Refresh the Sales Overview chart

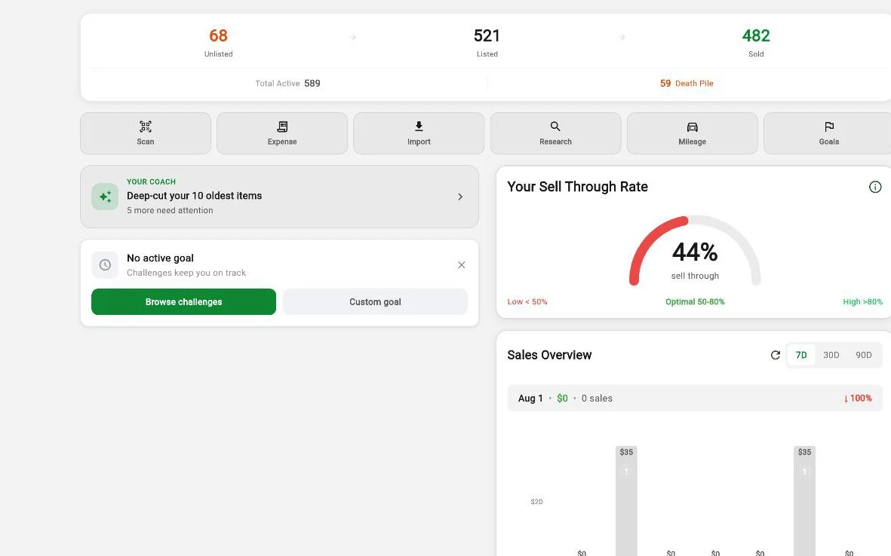click(775, 355)
